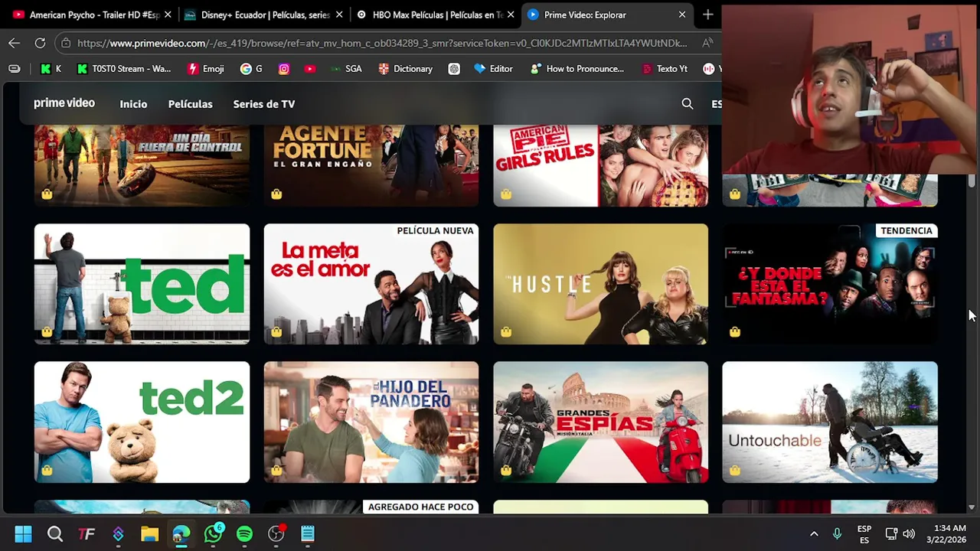Open the Dictionary bookmark
The width and height of the screenshot is (980, 551).
406,68
